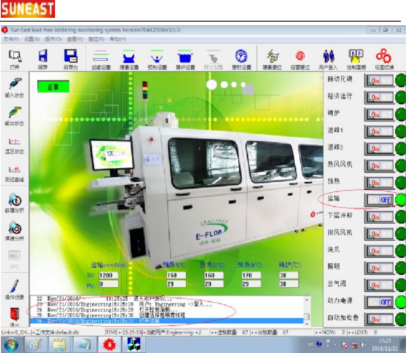Open 预热设置 preheat settings icon

pyautogui.click(x=157, y=59)
